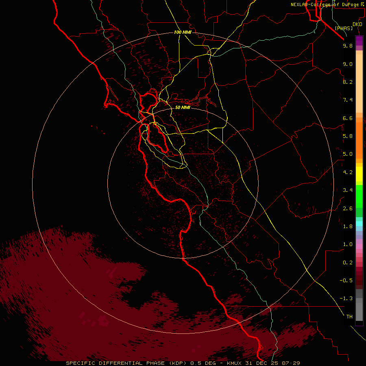Click the 9.0 value on the color scale
The height and width of the screenshot is (366, 366).
tap(348, 64)
